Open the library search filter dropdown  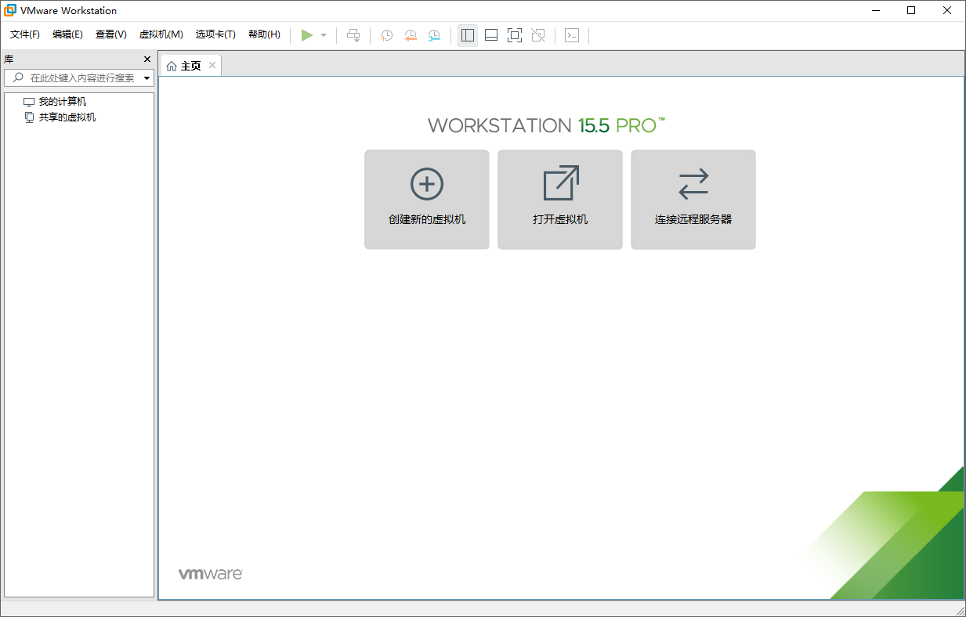[145, 78]
